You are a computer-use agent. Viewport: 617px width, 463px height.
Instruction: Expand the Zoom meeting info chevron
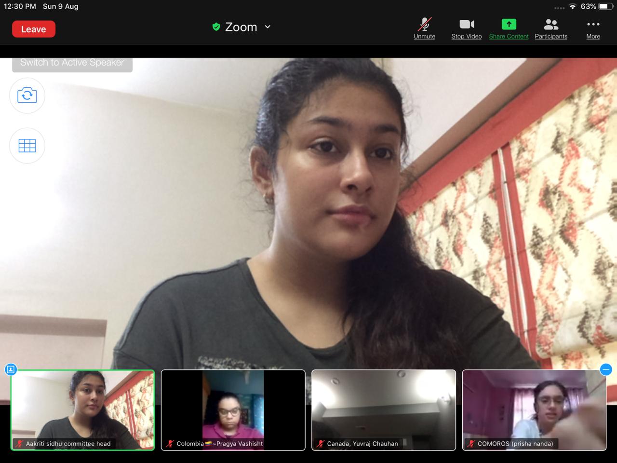[x=268, y=27]
